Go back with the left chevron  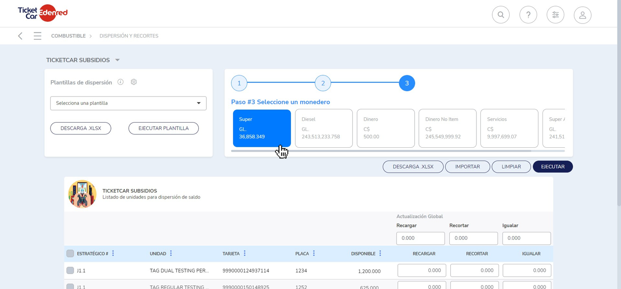[x=20, y=36]
